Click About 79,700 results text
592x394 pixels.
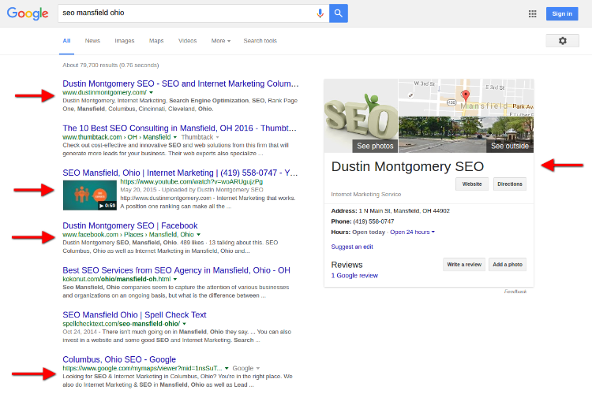tap(111, 65)
